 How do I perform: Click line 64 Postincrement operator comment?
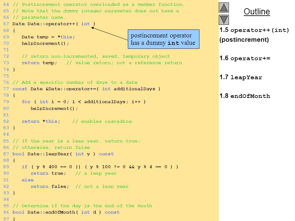(x=99, y=4)
